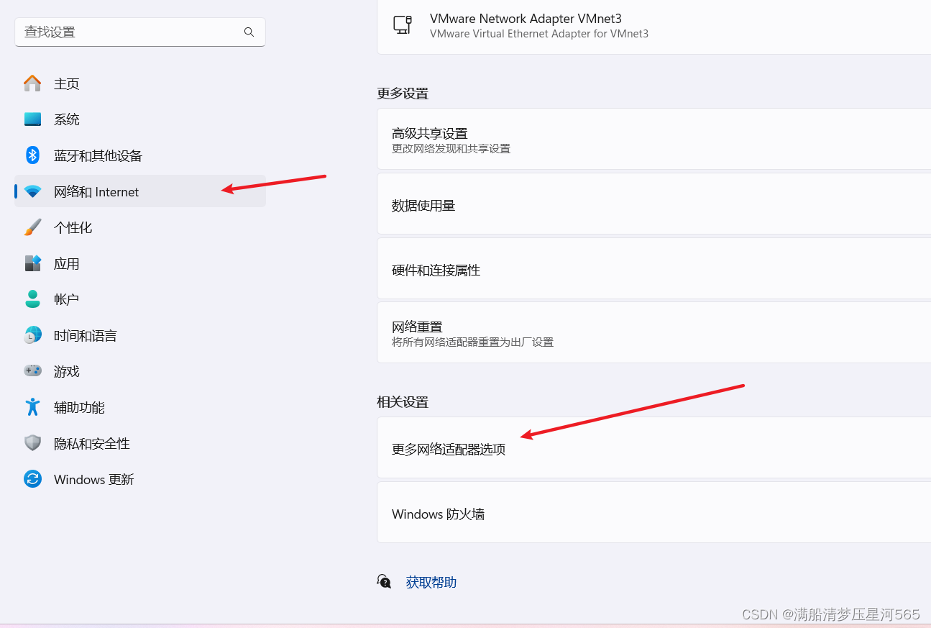Viewport: 931px width, 628px height.
Task: Click the Wi-Fi icon beside 网络和 Internet
Action: point(32,191)
